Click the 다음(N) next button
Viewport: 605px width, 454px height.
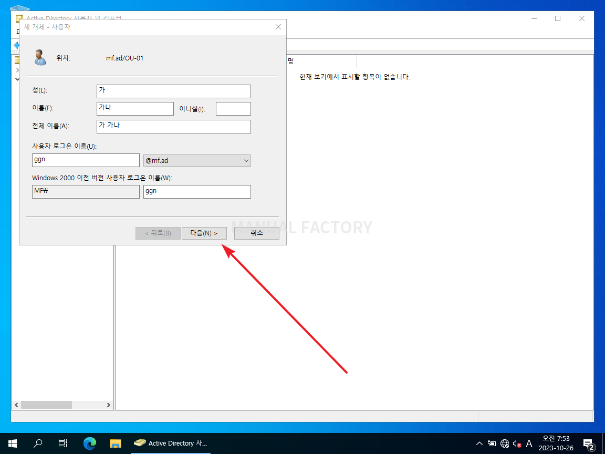(x=204, y=233)
